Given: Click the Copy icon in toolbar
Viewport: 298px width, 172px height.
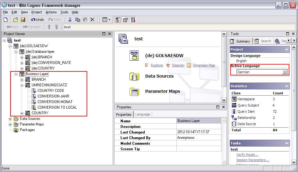Looking at the screenshot, I should pyautogui.click(x=78, y=20).
